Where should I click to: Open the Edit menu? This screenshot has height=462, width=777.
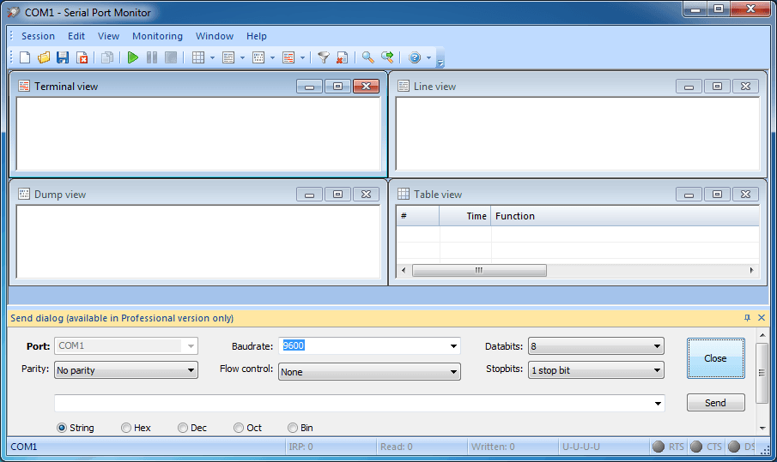[76, 36]
